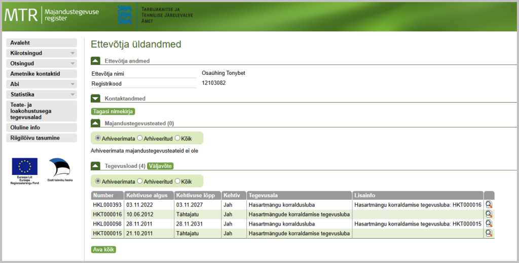Image resolution: width=519 pixels, height=263 pixels.
Task: Click the Lisainfo column header
Action: [418, 195]
